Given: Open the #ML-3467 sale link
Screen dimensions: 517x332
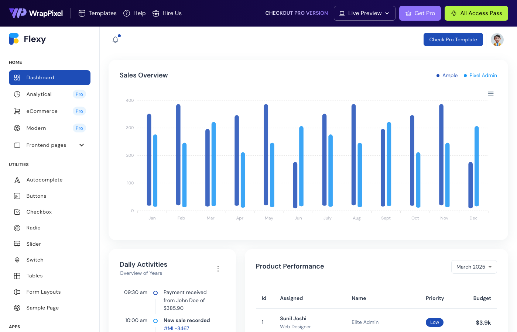Looking at the screenshot, I should 176,328.
